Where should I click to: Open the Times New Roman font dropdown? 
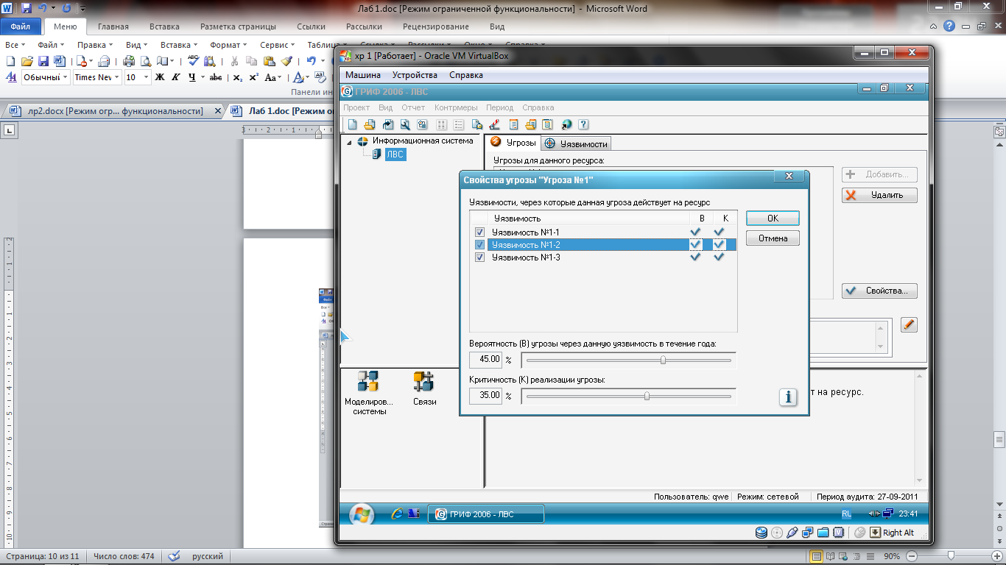pos(116,77)
